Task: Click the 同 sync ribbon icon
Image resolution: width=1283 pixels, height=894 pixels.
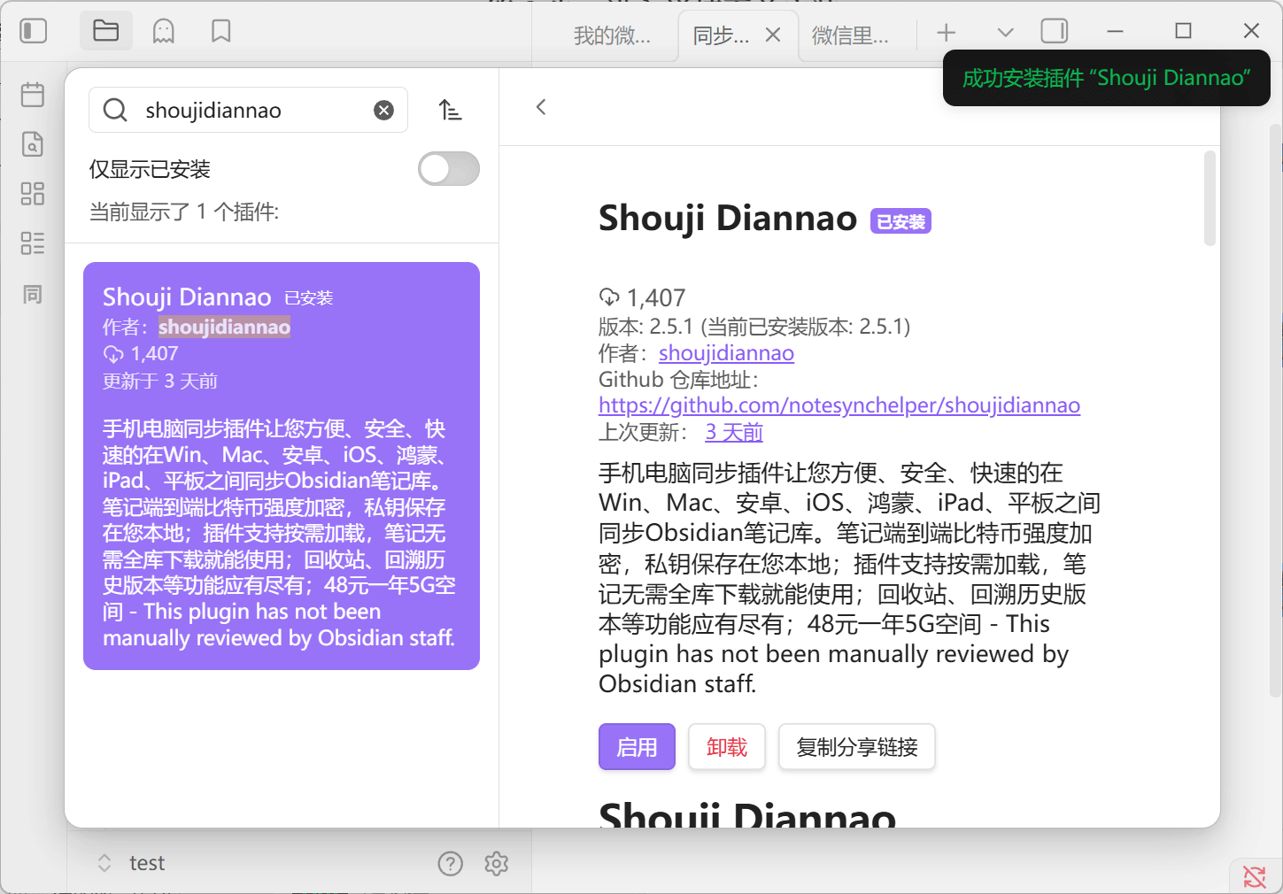Action: pos(33,294)
